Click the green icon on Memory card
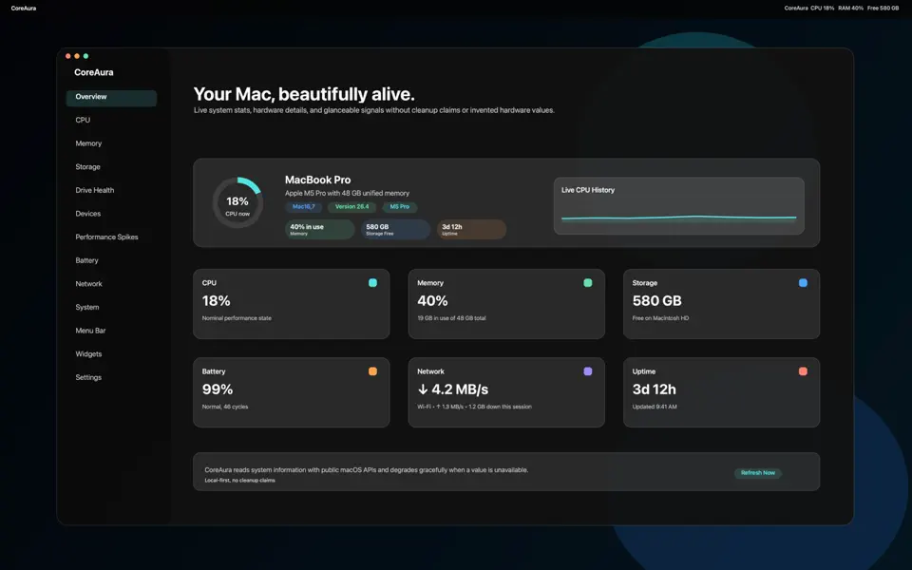Screen dimensions: 912x570 tap(588, 283)
